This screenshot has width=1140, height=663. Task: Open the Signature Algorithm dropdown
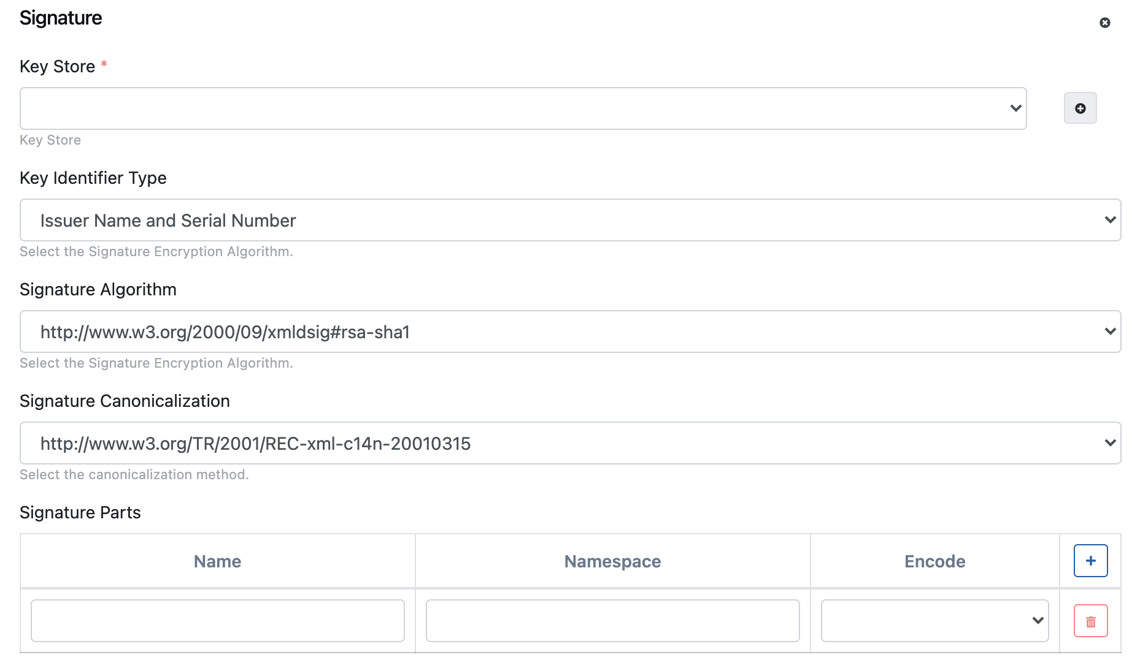click(x=570, y=331)
